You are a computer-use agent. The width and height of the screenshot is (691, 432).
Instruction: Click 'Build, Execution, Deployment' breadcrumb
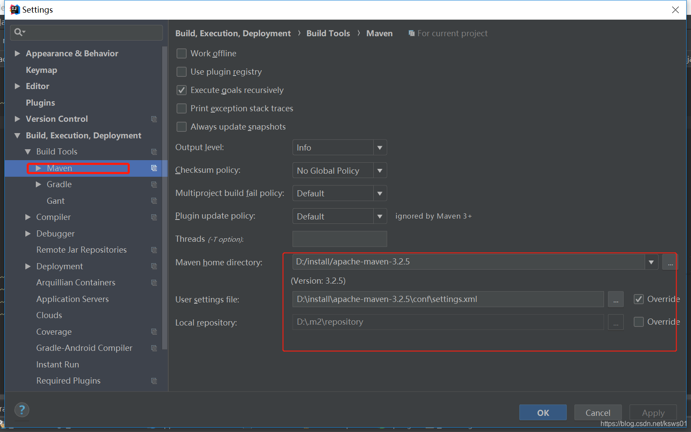pos(233,34)
